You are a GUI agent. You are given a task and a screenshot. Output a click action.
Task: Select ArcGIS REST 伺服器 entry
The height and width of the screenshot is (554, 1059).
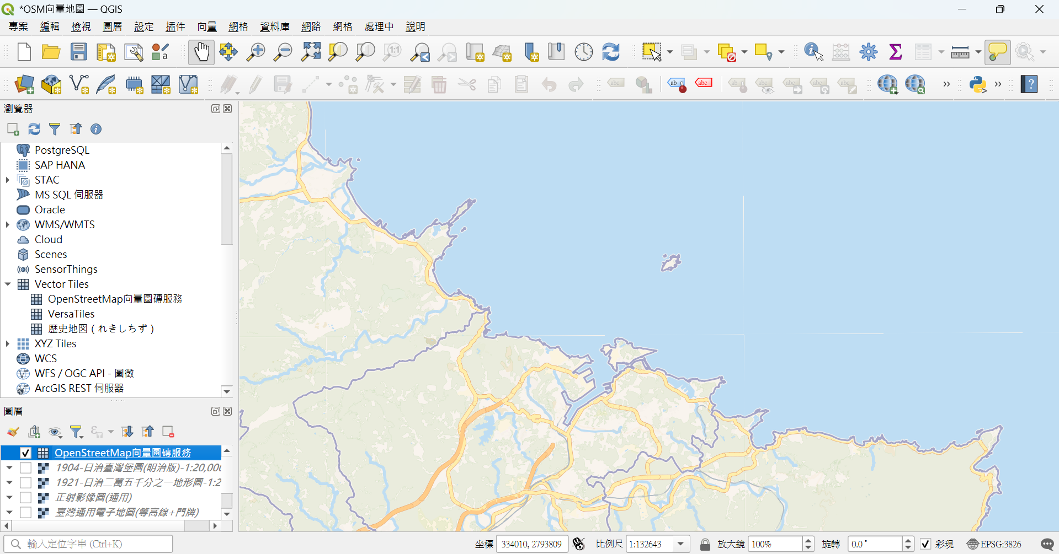79,388
